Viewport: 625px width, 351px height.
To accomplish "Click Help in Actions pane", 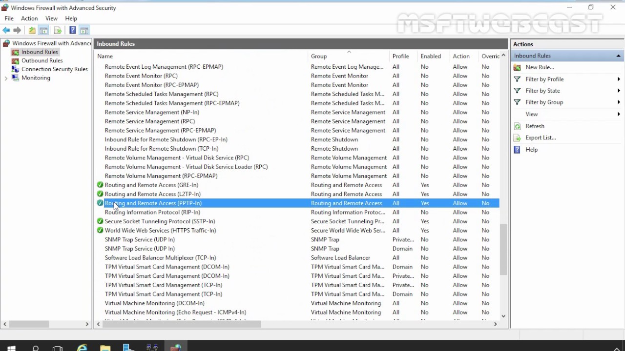I will click(532, 150).
